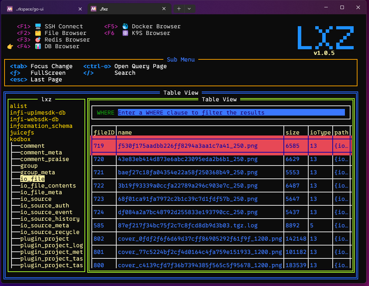Click the ioType column header
This screenshot has width=369, height=286.
(320, 133)
